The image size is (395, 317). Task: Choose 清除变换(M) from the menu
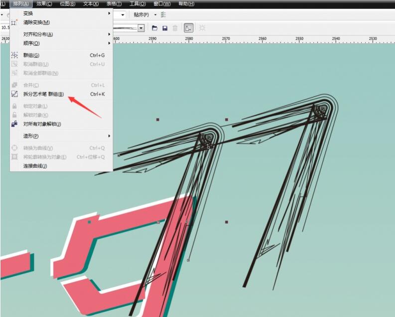(61, 22)
